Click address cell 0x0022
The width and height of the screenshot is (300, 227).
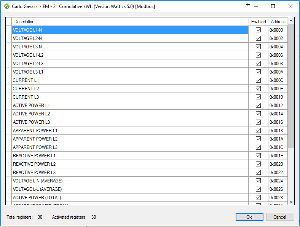coord(278,173)
